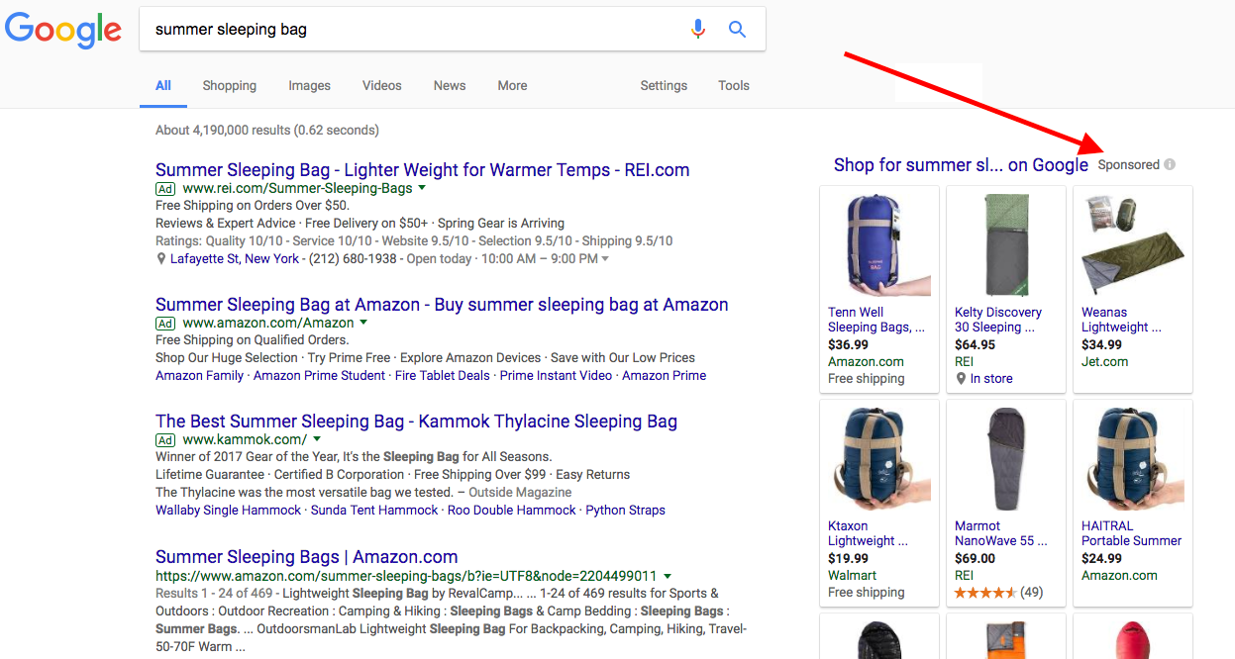
Task: Click the Amazon Prime Student sitelink
Action: coord(319,376)
